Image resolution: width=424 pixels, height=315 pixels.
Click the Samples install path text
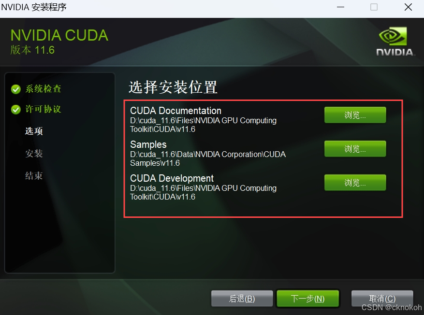208,158
